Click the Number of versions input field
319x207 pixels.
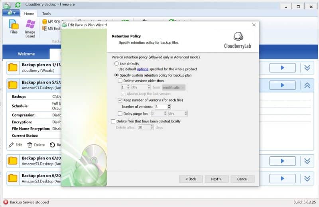point(161,106)
